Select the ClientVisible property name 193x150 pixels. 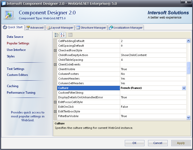tap(67, 69)
